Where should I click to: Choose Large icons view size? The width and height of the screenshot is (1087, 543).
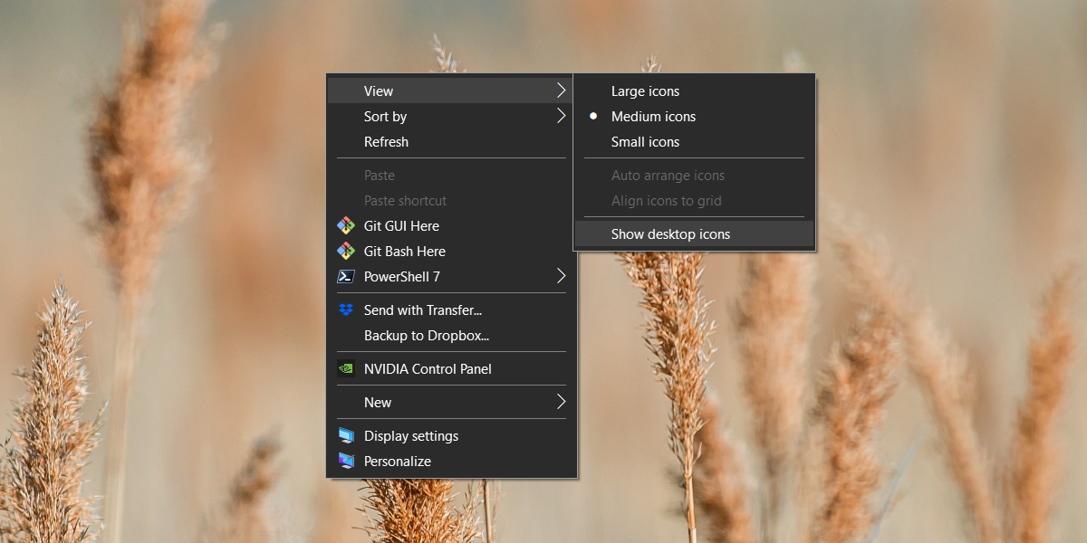694,91
